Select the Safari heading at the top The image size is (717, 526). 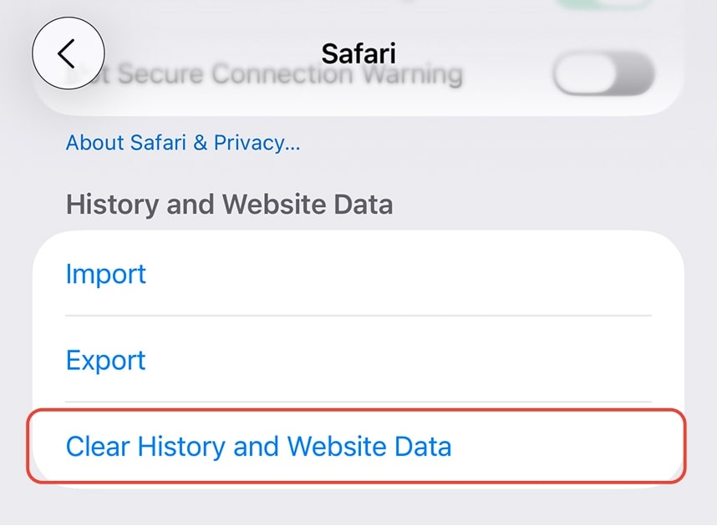(358, 53)
